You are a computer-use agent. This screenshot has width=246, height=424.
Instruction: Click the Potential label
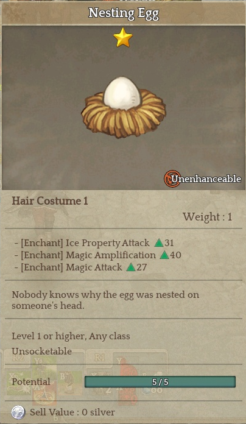coord(31,382)
